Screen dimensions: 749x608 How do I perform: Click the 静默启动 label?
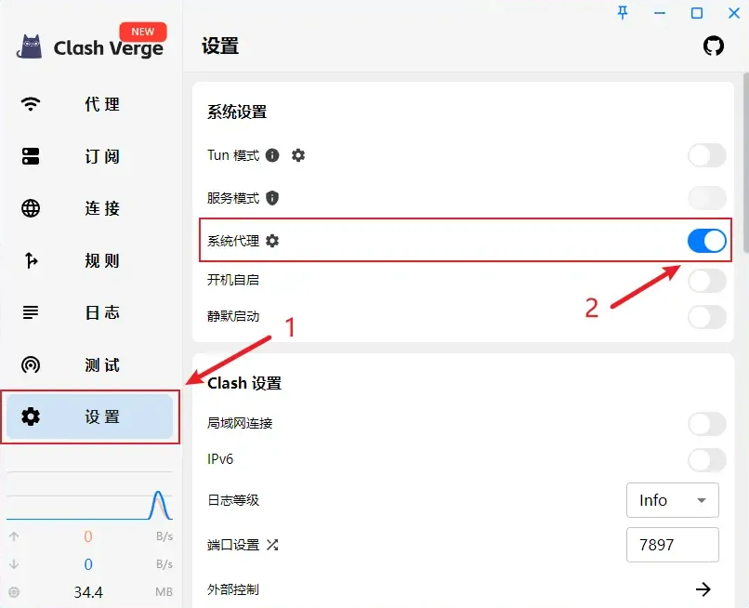click(233, 316)
